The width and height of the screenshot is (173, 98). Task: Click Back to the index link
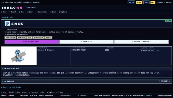11,87
